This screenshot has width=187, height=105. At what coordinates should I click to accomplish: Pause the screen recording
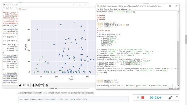click(x=138, y=97)
